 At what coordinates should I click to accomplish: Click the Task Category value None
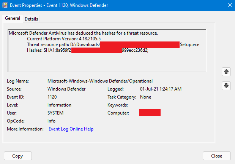click(x=145, y=97)
